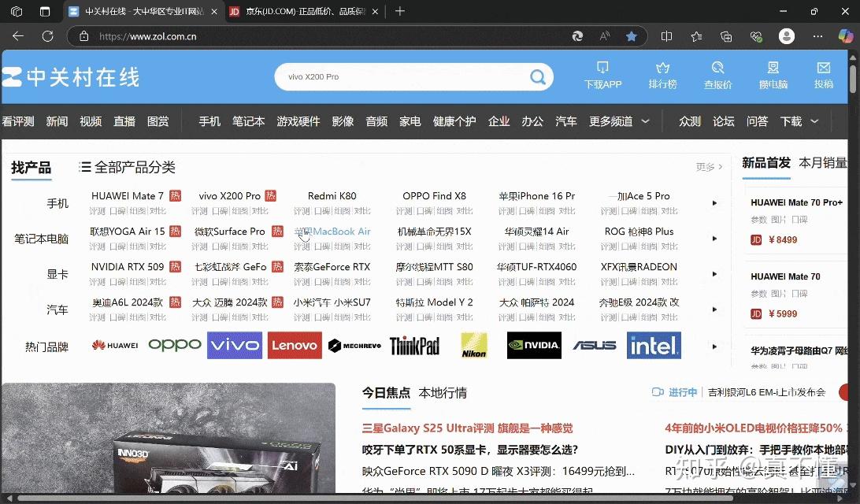Click the ¥8499 JD price

tap(783, 239)
